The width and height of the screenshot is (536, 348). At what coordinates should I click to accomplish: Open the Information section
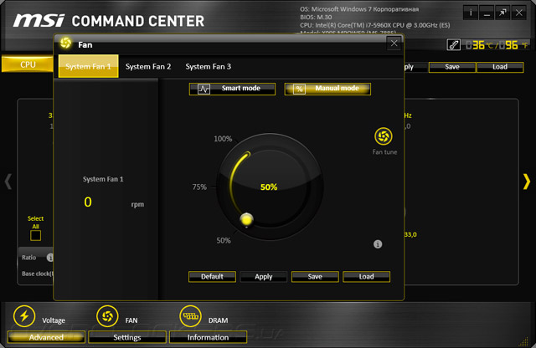pyautogui.click(x=208, y=337)
